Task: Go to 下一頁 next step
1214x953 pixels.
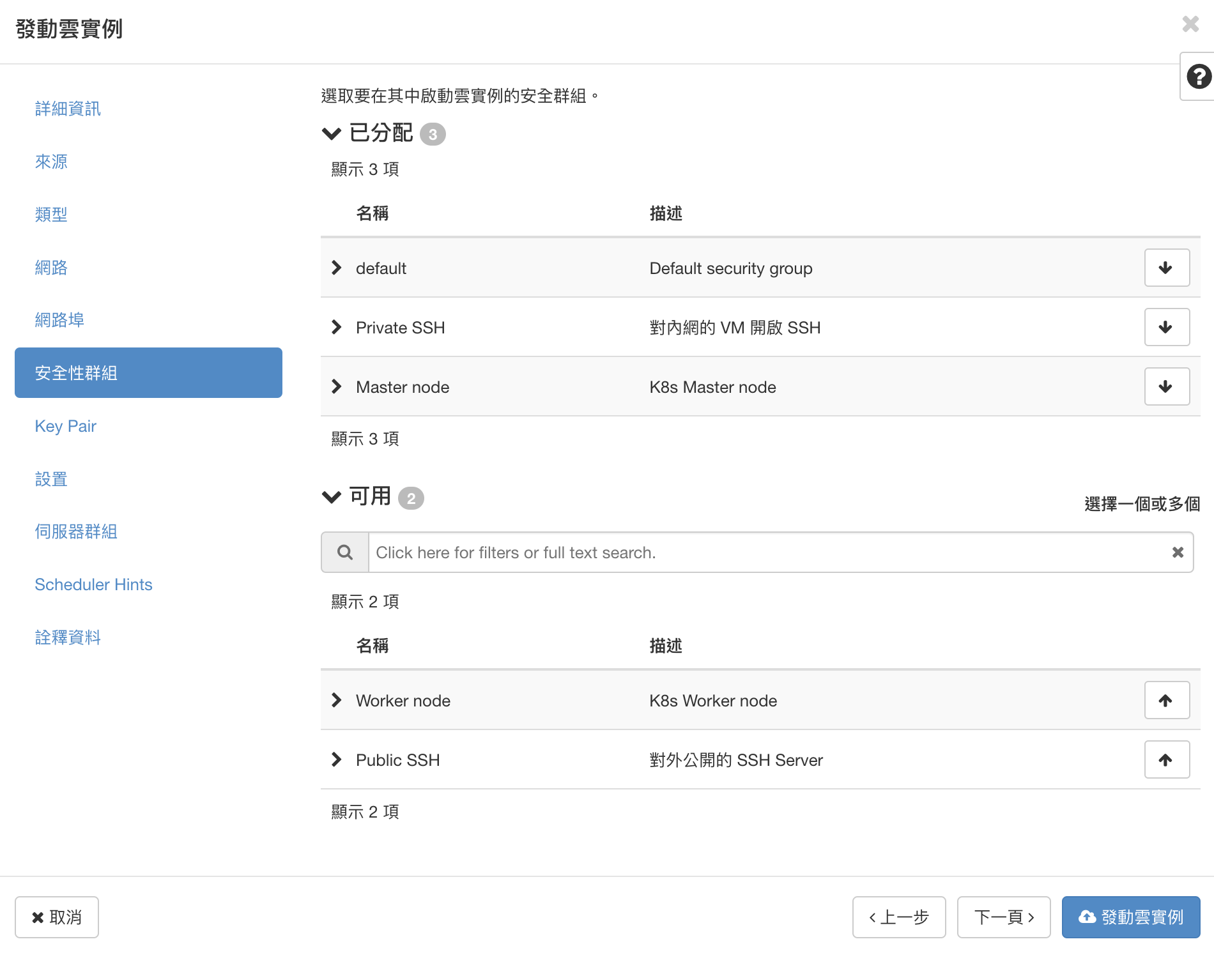Action: pos(1003,917)
